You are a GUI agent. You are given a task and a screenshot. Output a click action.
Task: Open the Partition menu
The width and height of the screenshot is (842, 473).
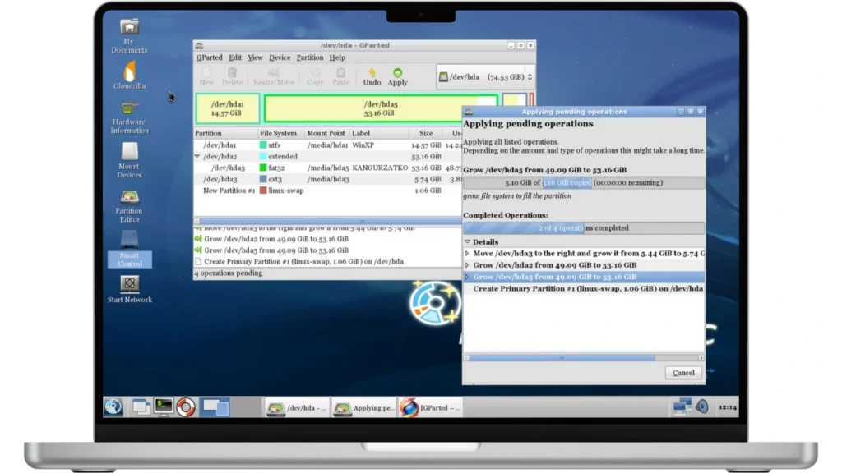click(310, 57)
